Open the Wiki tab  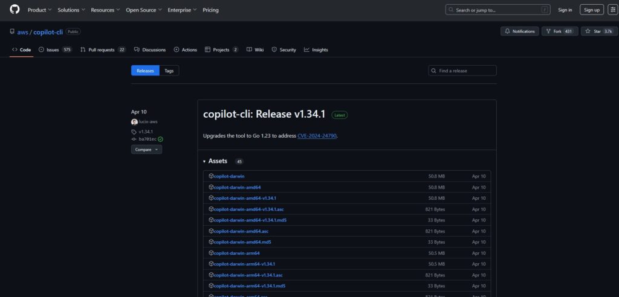click(255, 49)
